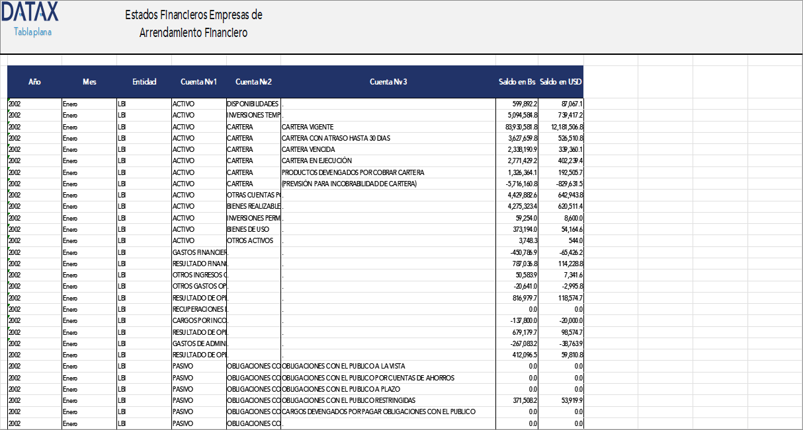
Task: Click the Saldo en Bs header
Action: (516, 82)
